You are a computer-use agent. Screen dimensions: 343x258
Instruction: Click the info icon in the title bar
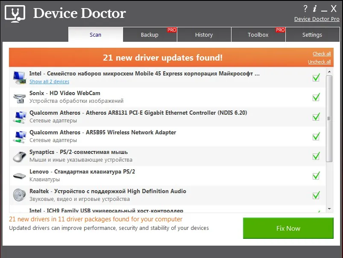pos(314,8)
